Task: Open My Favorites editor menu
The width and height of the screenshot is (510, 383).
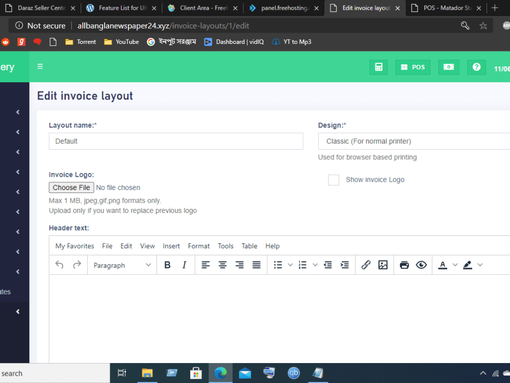Action: (x=74, y=246)
